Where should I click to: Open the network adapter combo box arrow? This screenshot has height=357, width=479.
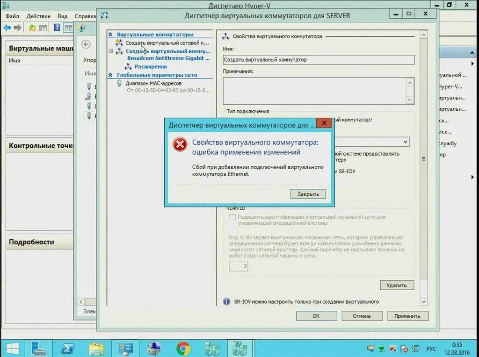coord(406,142)
